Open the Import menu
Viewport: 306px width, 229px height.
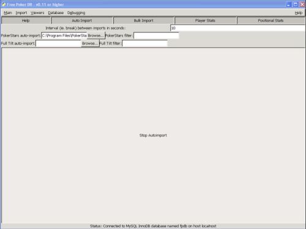coord(21,13)
